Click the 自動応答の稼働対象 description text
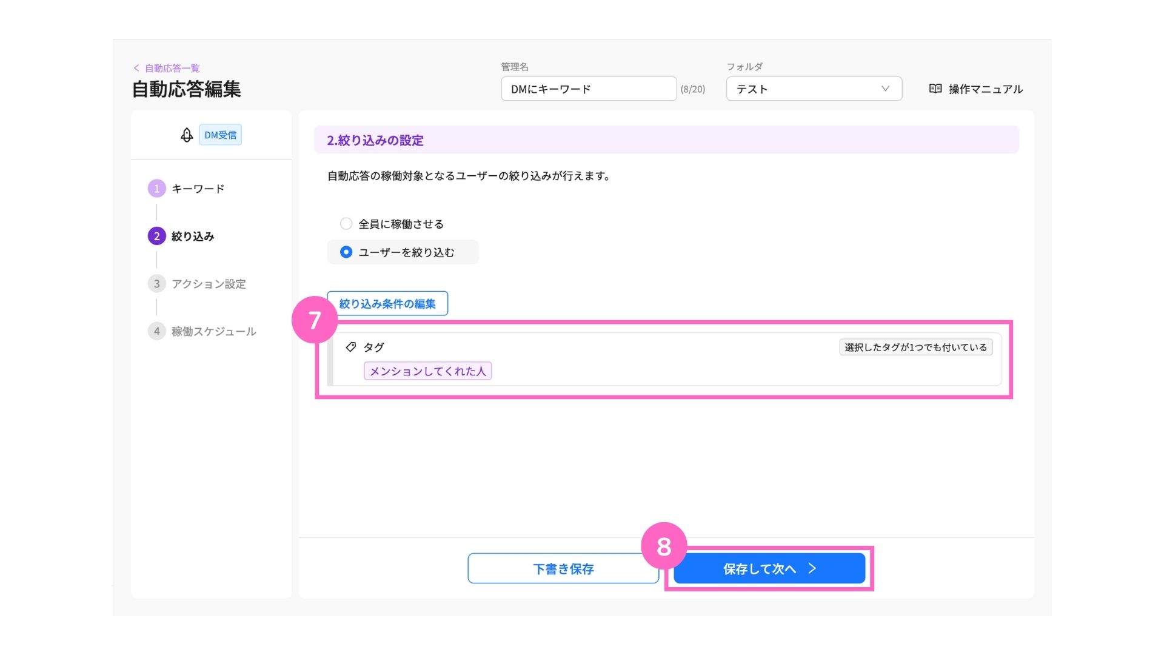The height and width of the screenshot is (655, 1164). (469, 176)
